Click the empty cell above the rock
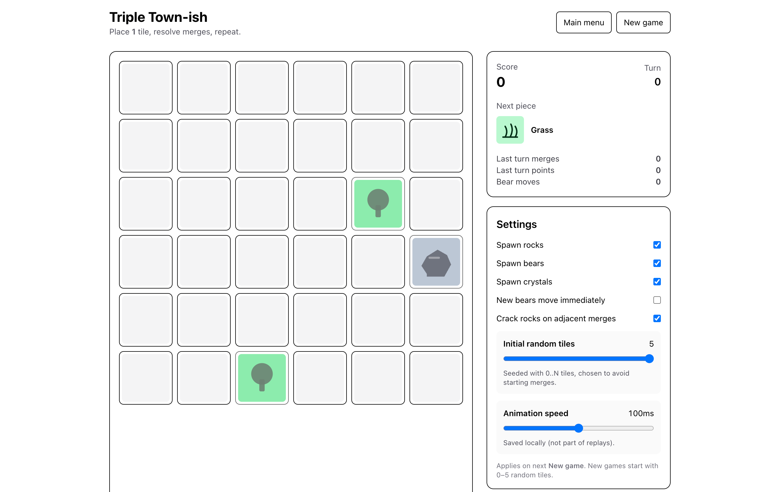773x492 pixels. [x=436, y=204]
